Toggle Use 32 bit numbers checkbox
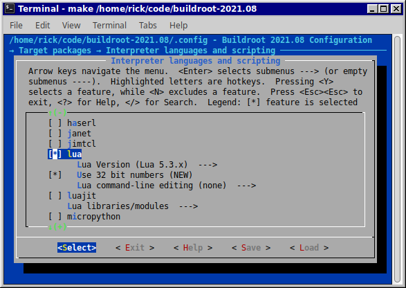 coord(55,175)
